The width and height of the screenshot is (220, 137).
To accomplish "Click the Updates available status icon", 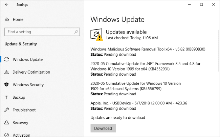I will pos(96,34).
